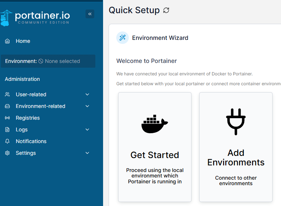Refresh Quick Setup with the reload icon
The height and width of the screenshot is (206, 281).
pos(166,10)
